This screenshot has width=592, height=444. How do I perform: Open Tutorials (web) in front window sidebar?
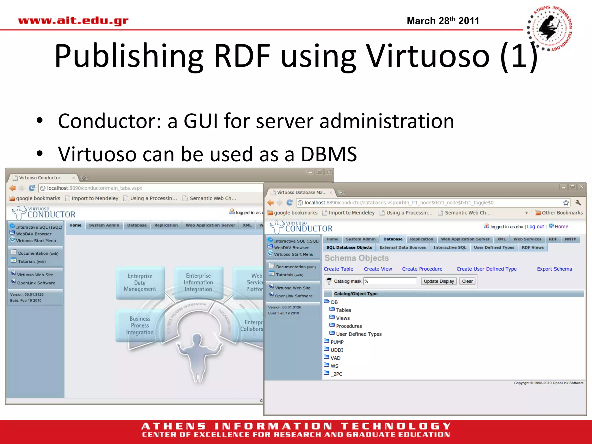[x=290, y=275]
